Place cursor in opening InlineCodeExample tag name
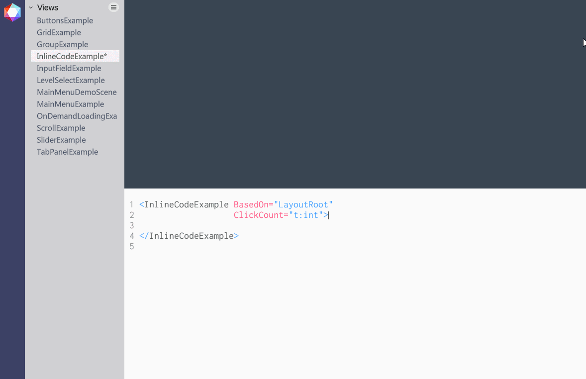Screen dimensions: 586x379 click(x=187, y=205)
